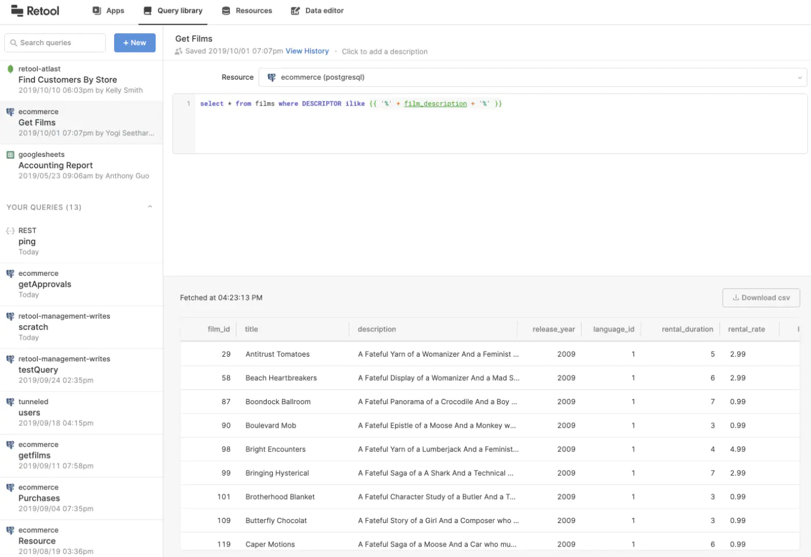Click the download icon in Download csv
The image size is (811, 557).
736,298
